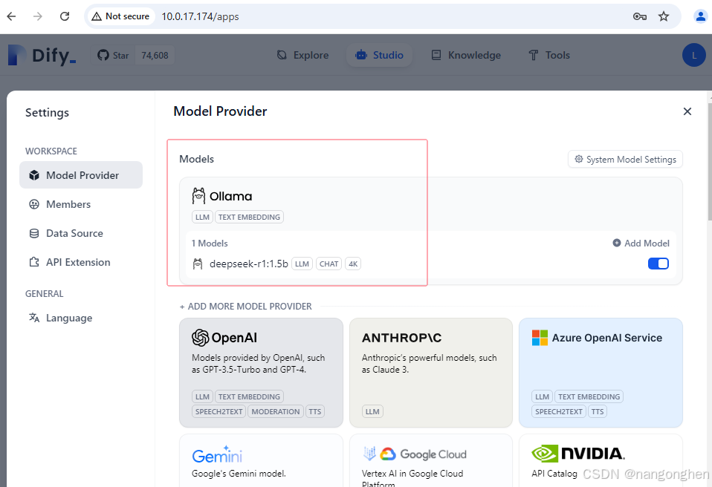Open Members in the settings sidebar
This screenshot has height=487, width=712.
coord(81,204)
